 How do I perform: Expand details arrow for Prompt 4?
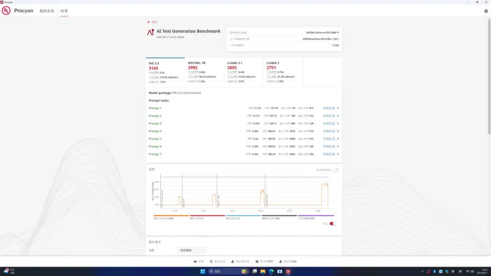(338, 131)
